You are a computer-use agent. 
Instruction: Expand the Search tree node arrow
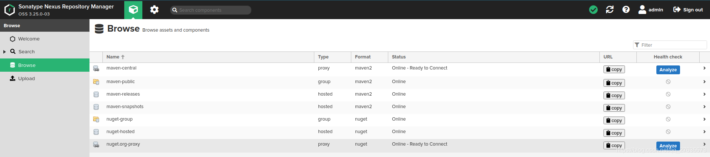[4, 52]
